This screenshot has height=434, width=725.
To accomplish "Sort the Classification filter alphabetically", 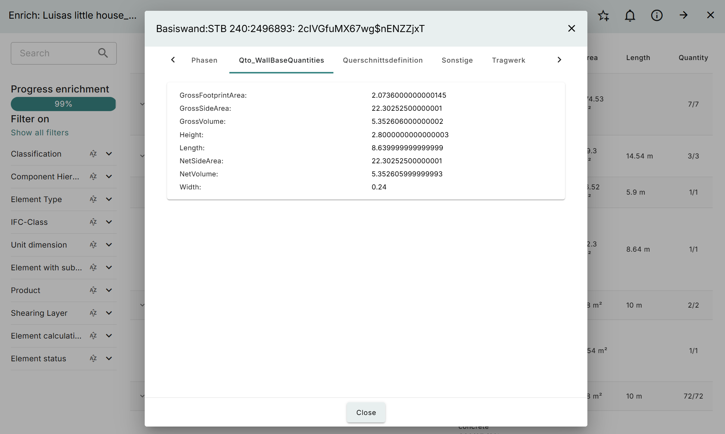I will pos(93,154).
